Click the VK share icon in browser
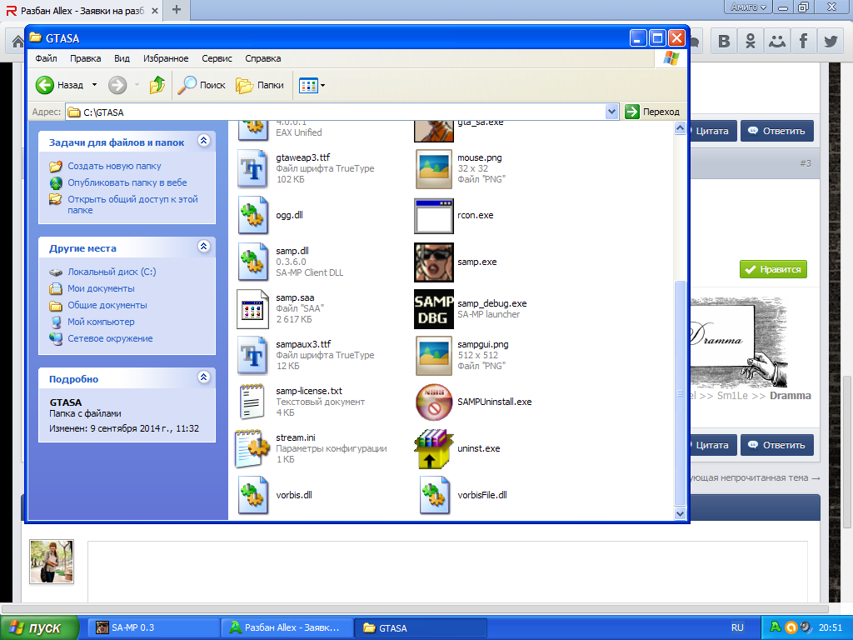Viewport: 853px width, 640px height. point(724,41)
